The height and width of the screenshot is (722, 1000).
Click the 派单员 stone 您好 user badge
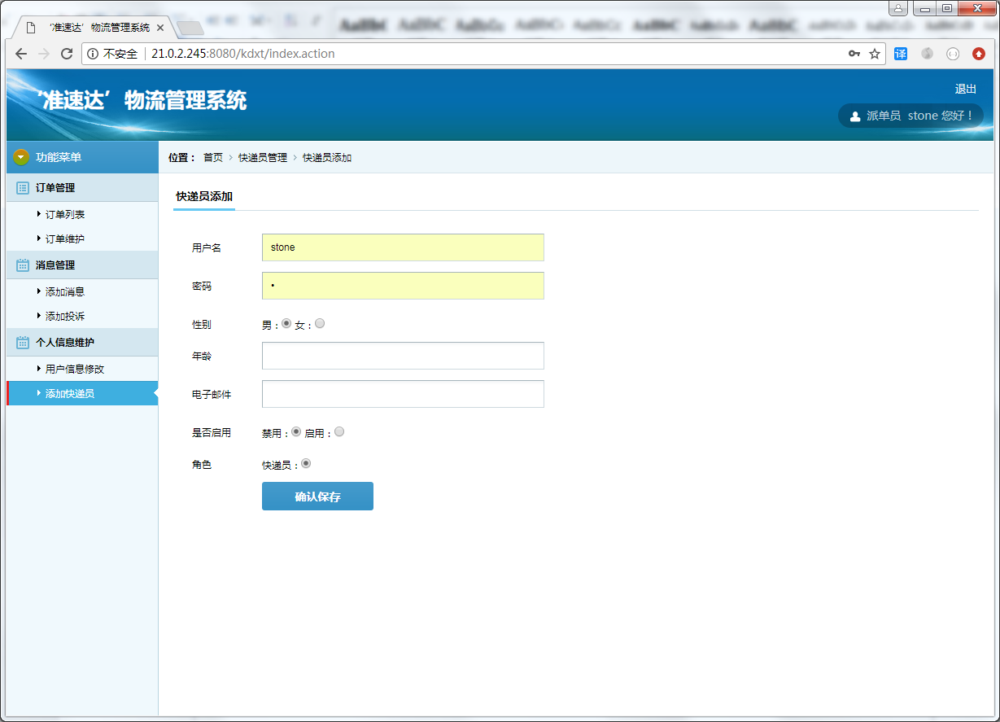(x=910, y=116)
